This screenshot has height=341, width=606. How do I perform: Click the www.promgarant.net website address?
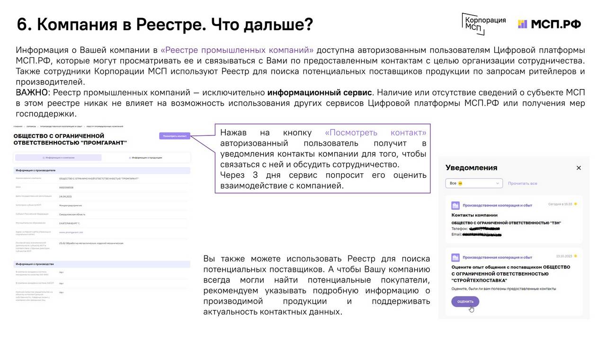pyautogui.click(x=71, y=233)
